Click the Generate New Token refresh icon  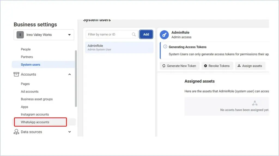[164, 66]
